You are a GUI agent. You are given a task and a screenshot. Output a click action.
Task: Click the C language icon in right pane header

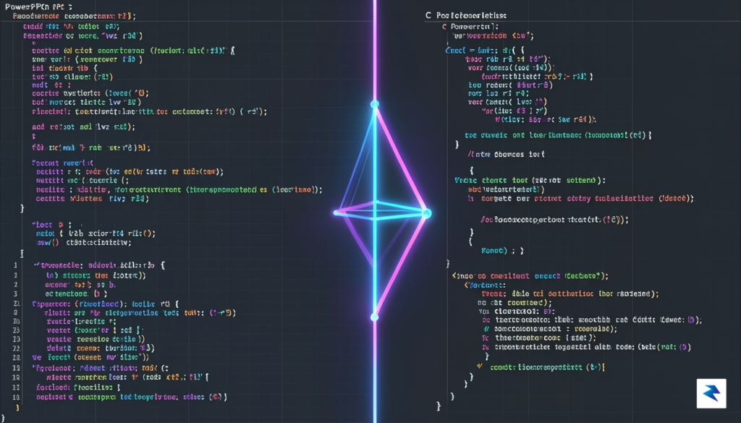click(x=428, y=15)
